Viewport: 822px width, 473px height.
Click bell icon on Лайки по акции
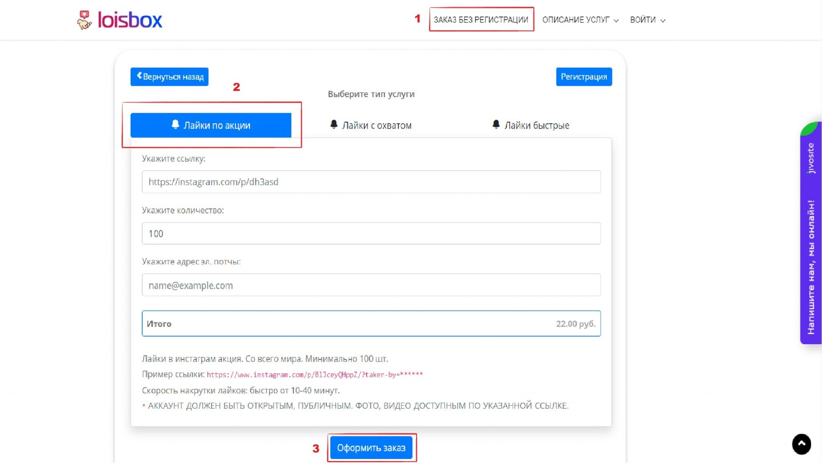[x=175, y=124]
